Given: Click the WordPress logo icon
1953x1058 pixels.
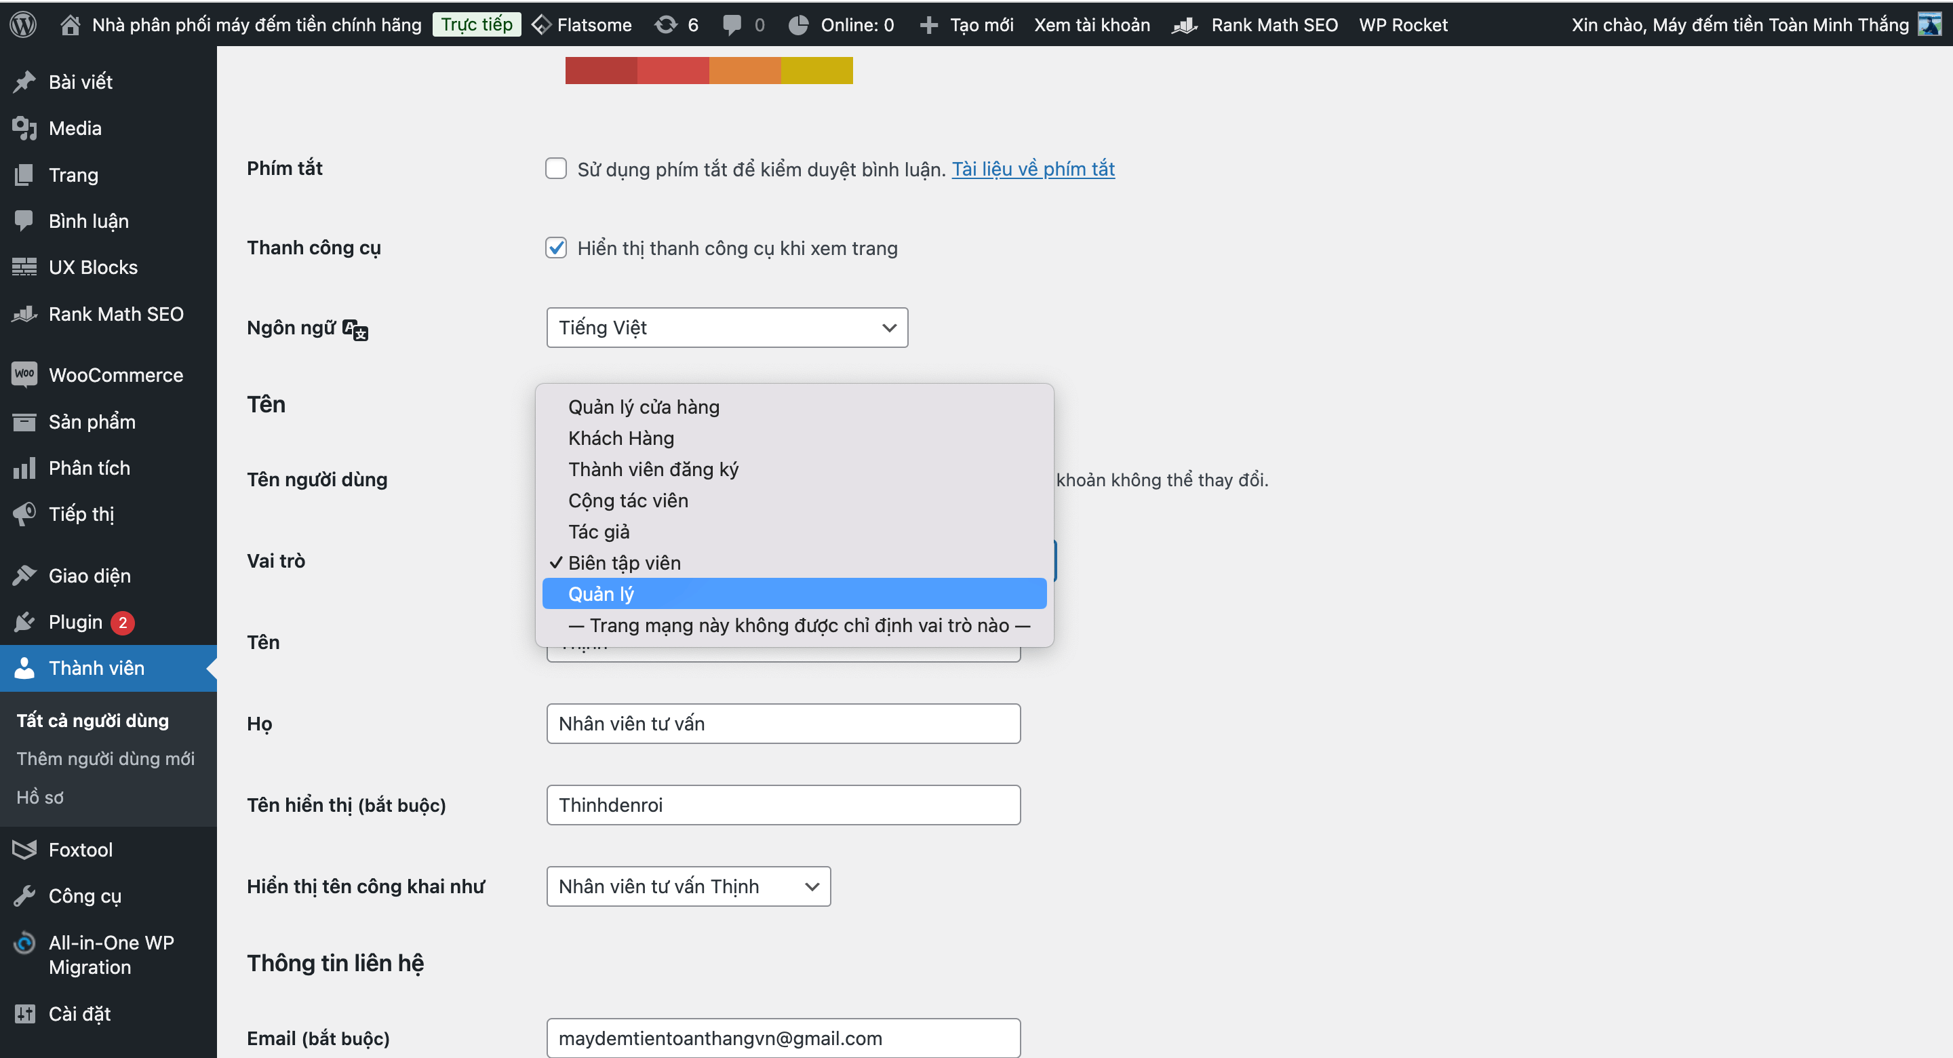Looking at the screenshot, I should tap(23, 24).
